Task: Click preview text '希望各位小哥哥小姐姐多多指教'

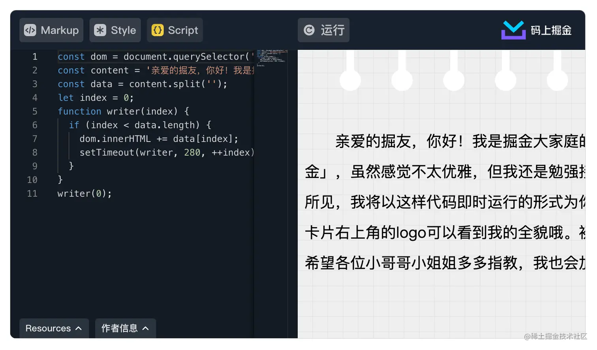Action: [x=411, y=263]
